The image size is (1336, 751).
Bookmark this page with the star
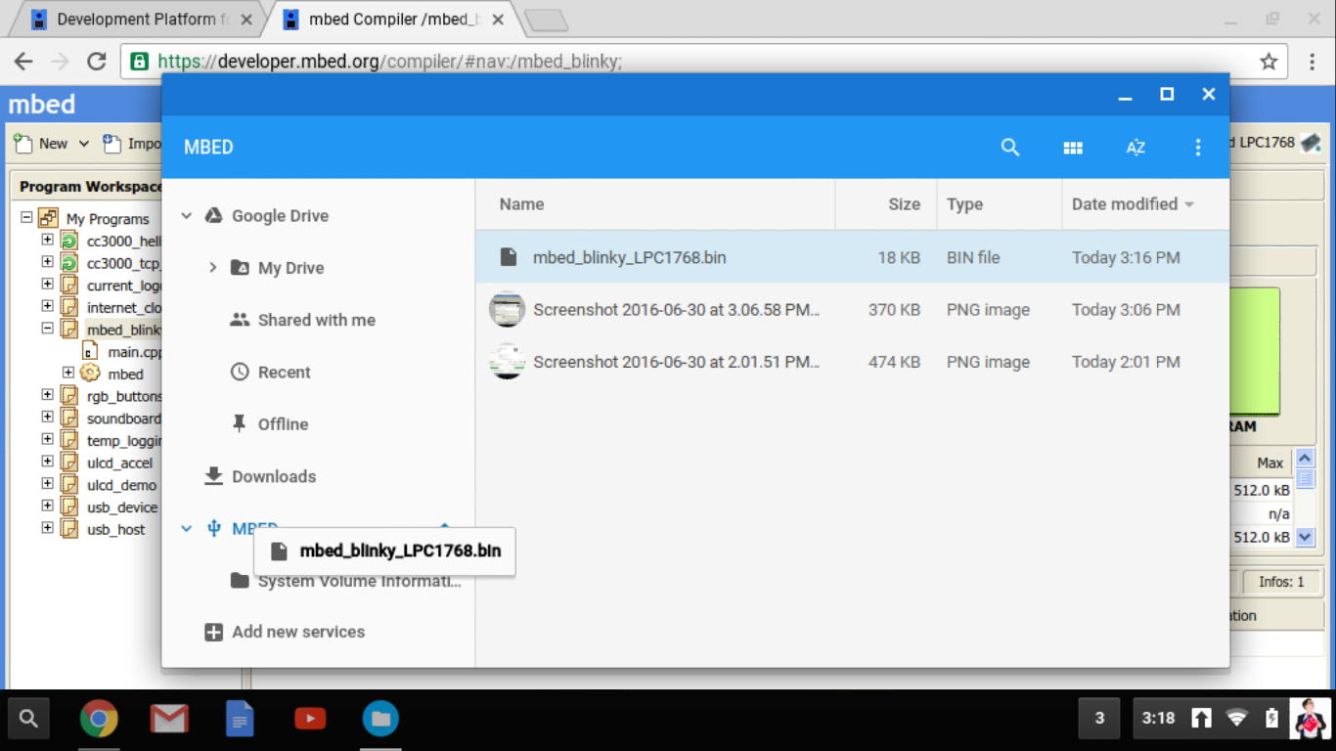coord(1269,62)
